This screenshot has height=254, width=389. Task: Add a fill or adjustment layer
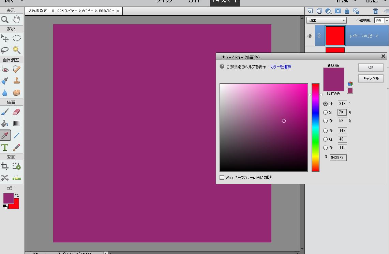[x=328, y=11]
